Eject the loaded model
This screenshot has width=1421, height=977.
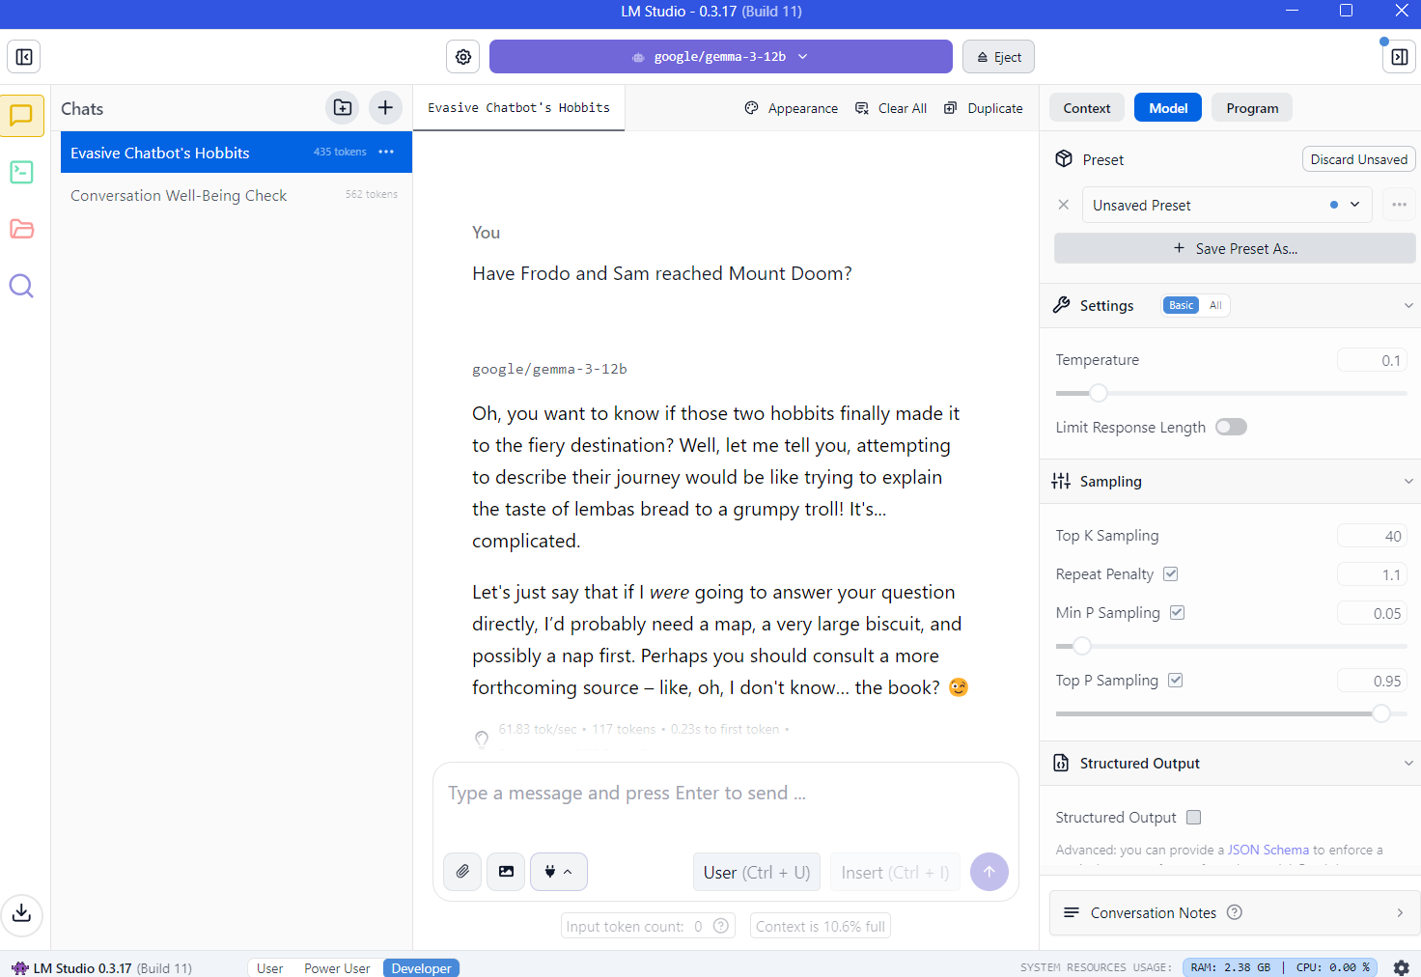[x=998, y=57]
